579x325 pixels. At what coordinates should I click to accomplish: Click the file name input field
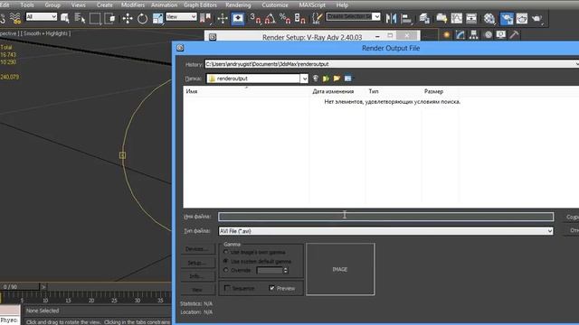(386, 217)
